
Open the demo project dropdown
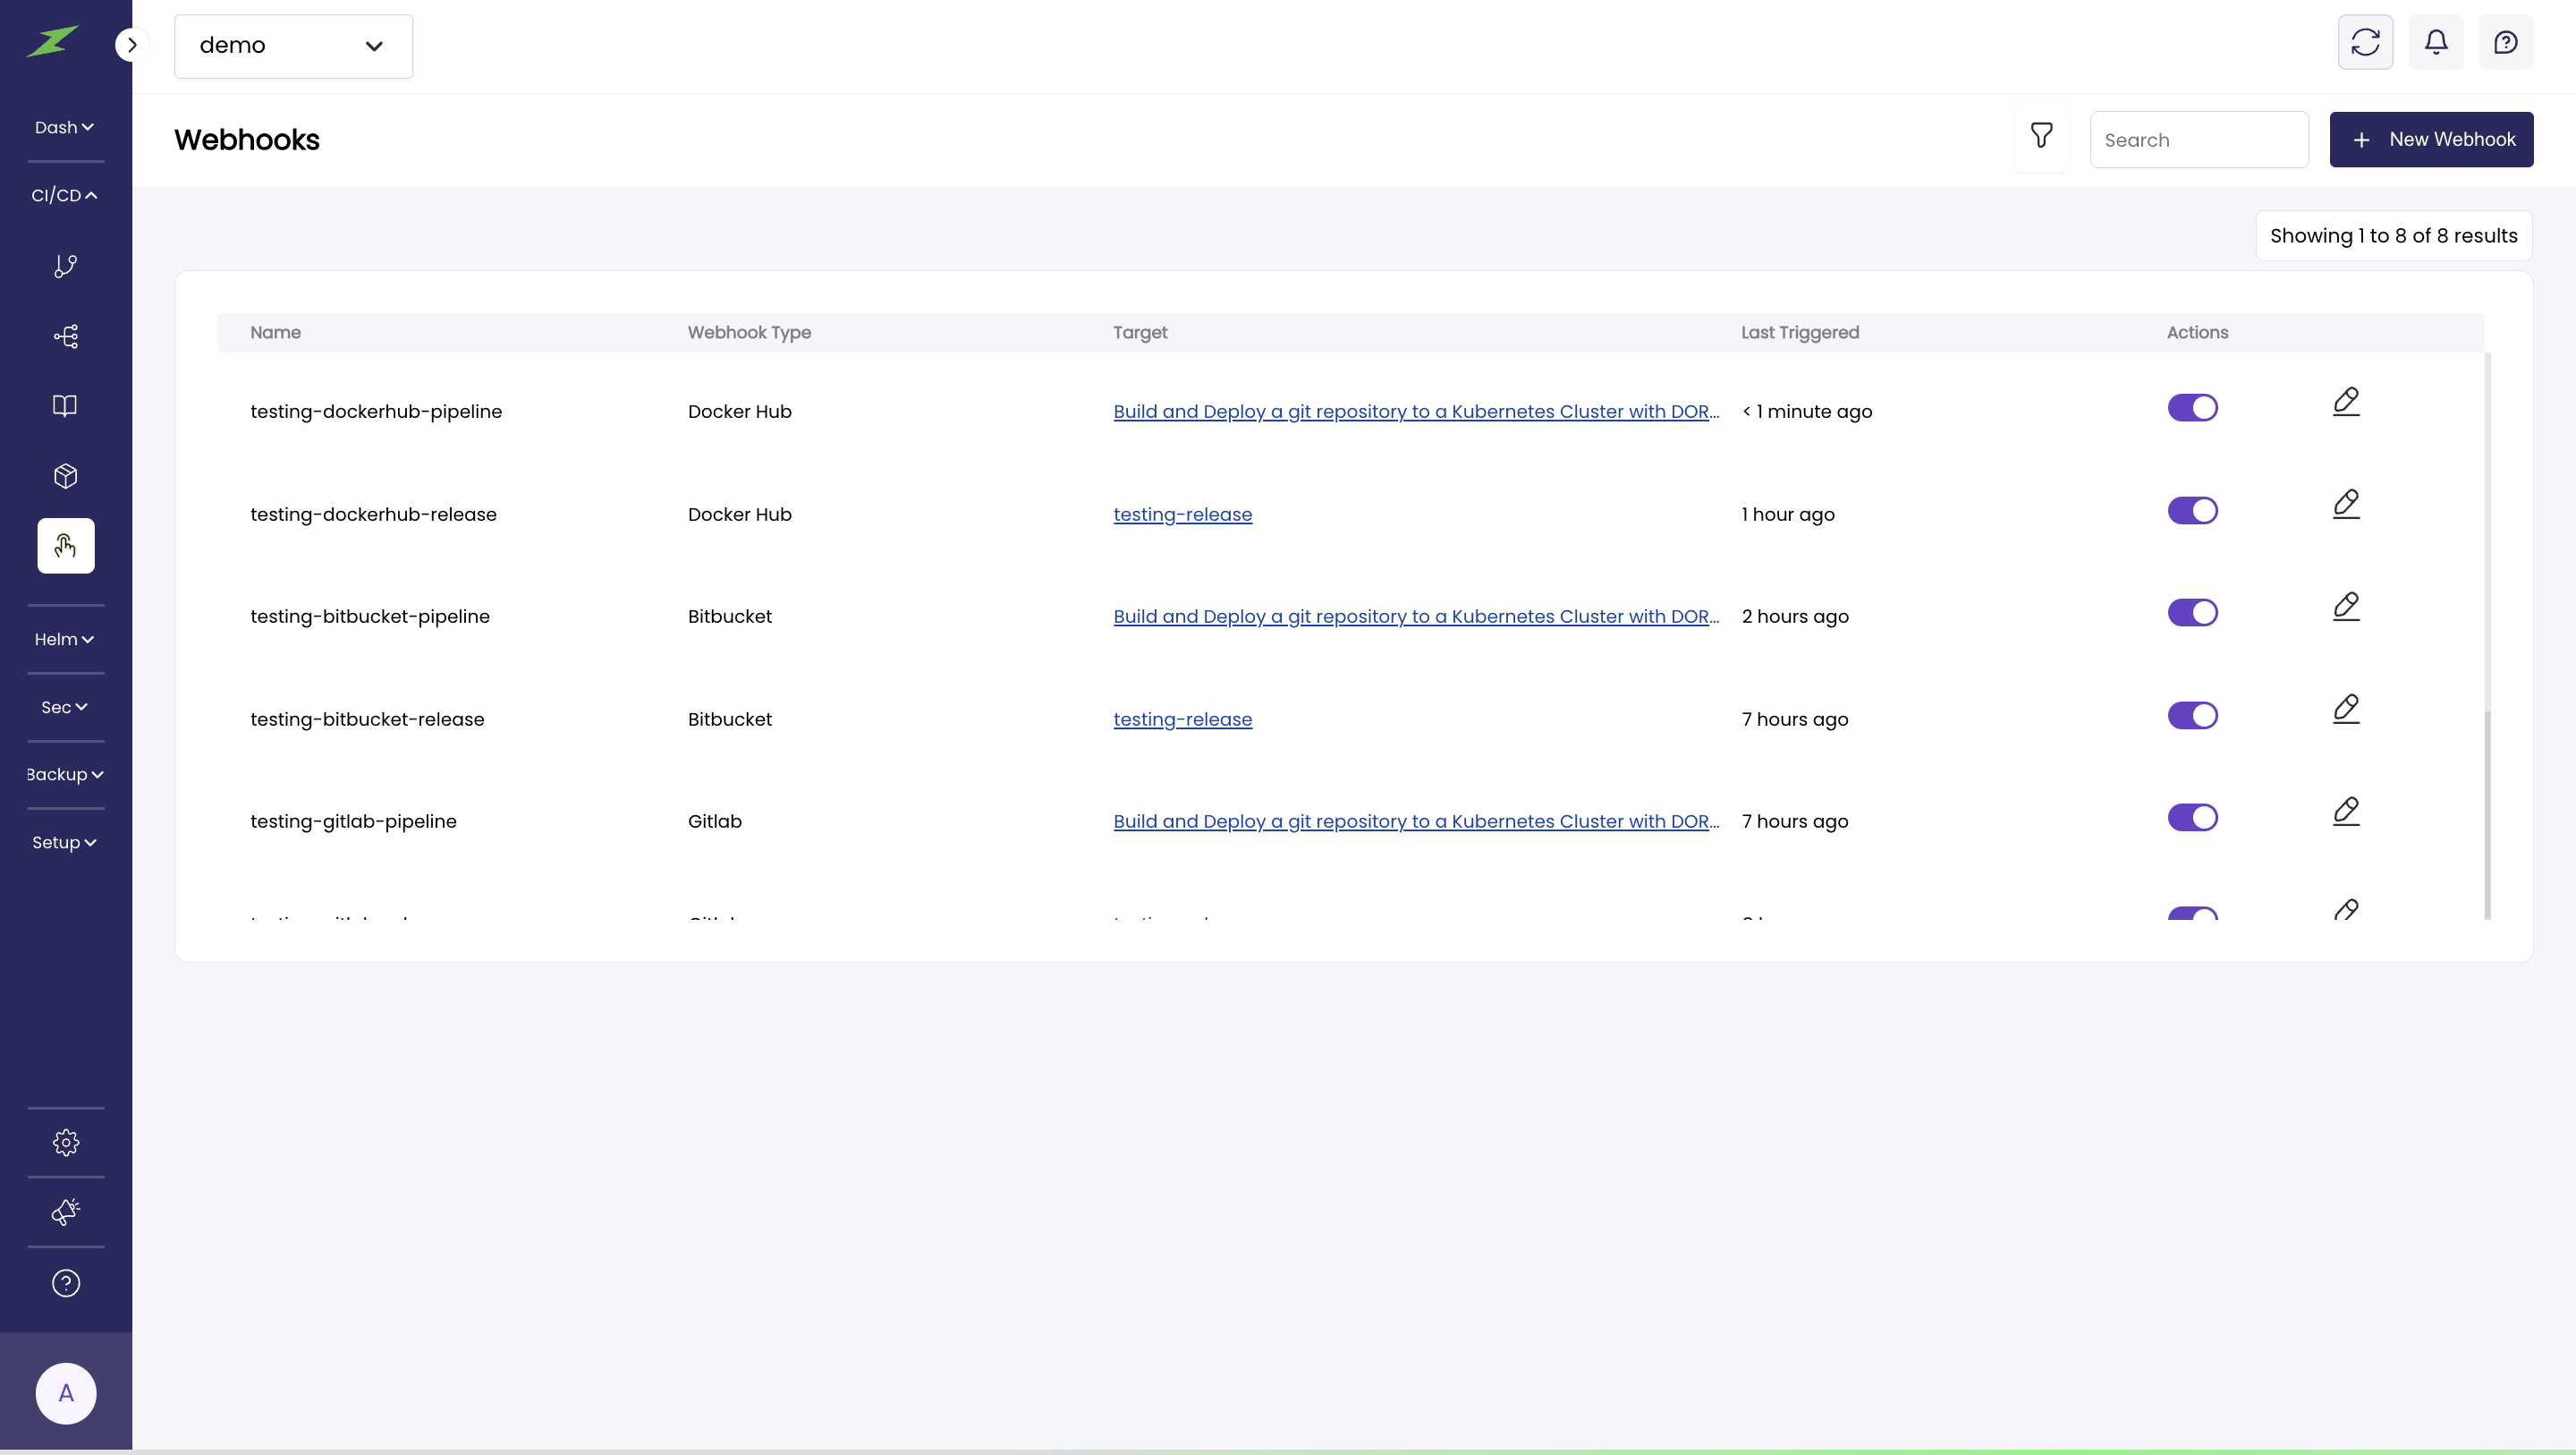point(293,46)
